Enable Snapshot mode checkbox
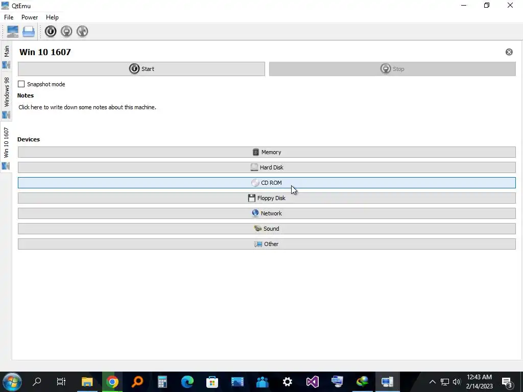 click(x=21, y=84)
